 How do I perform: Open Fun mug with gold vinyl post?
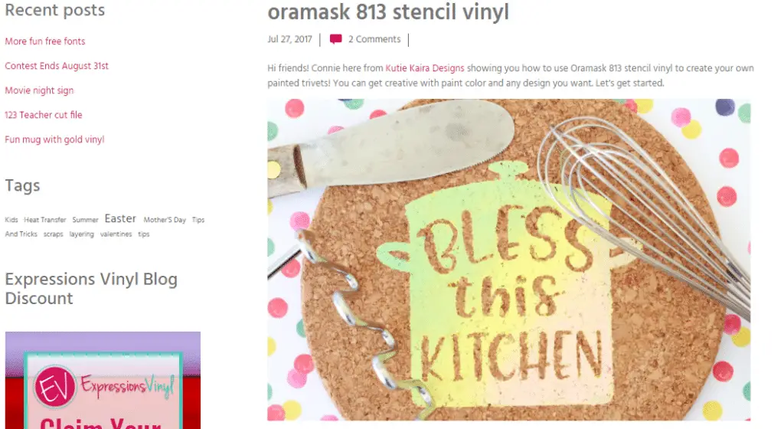point(54,139)
